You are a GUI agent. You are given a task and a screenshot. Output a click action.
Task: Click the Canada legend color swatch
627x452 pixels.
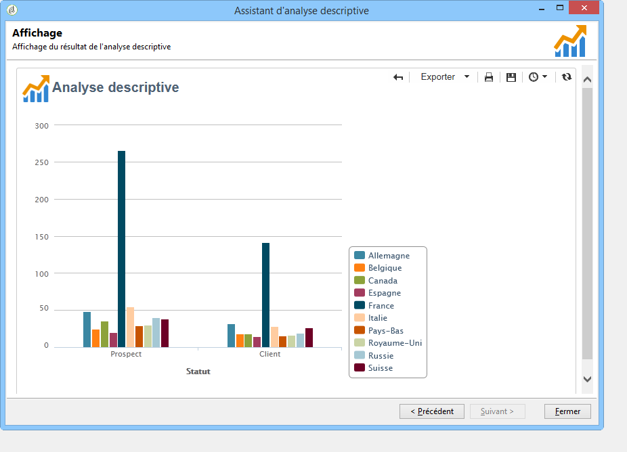360,280
